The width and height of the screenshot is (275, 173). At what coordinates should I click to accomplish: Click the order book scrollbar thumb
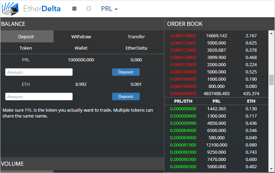pos(271,80)
